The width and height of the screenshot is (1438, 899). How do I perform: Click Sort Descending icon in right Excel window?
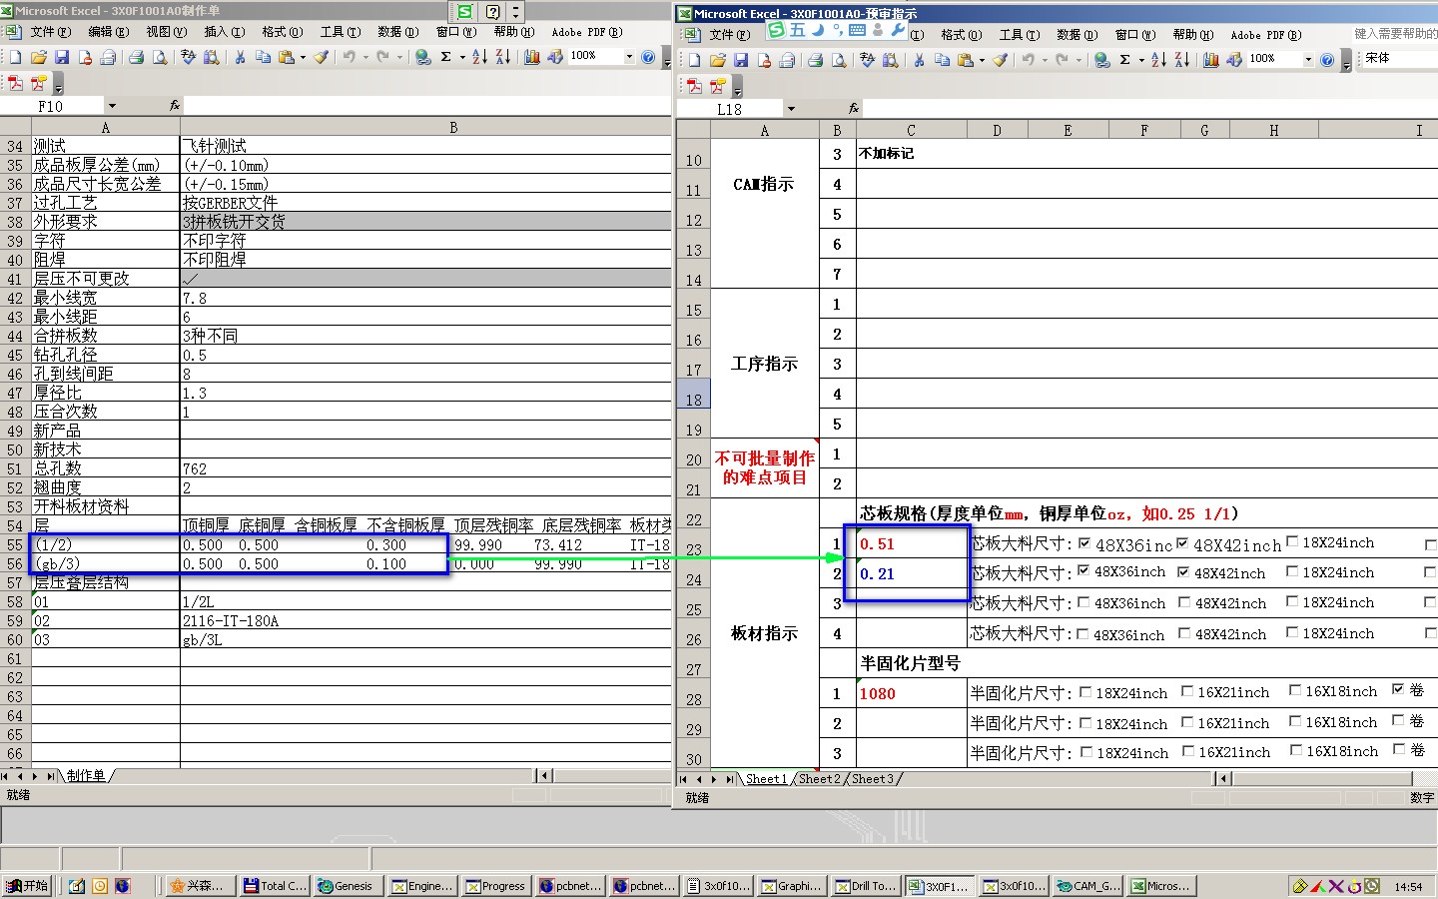[x=1182, y=60]
